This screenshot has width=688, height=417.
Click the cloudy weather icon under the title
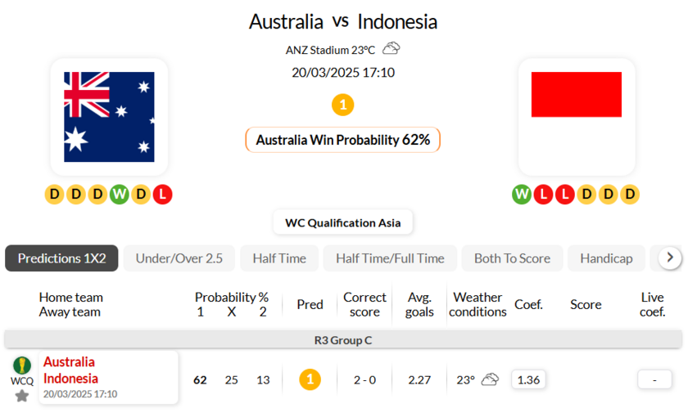[392, 49]
